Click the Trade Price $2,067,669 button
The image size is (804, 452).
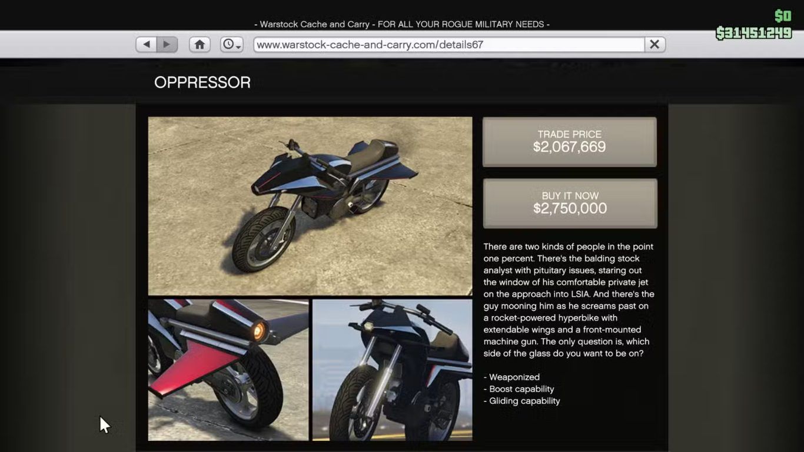(569, 142)
